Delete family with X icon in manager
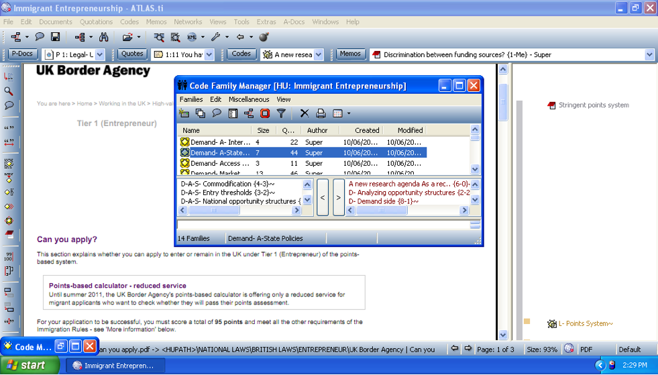 305,113
